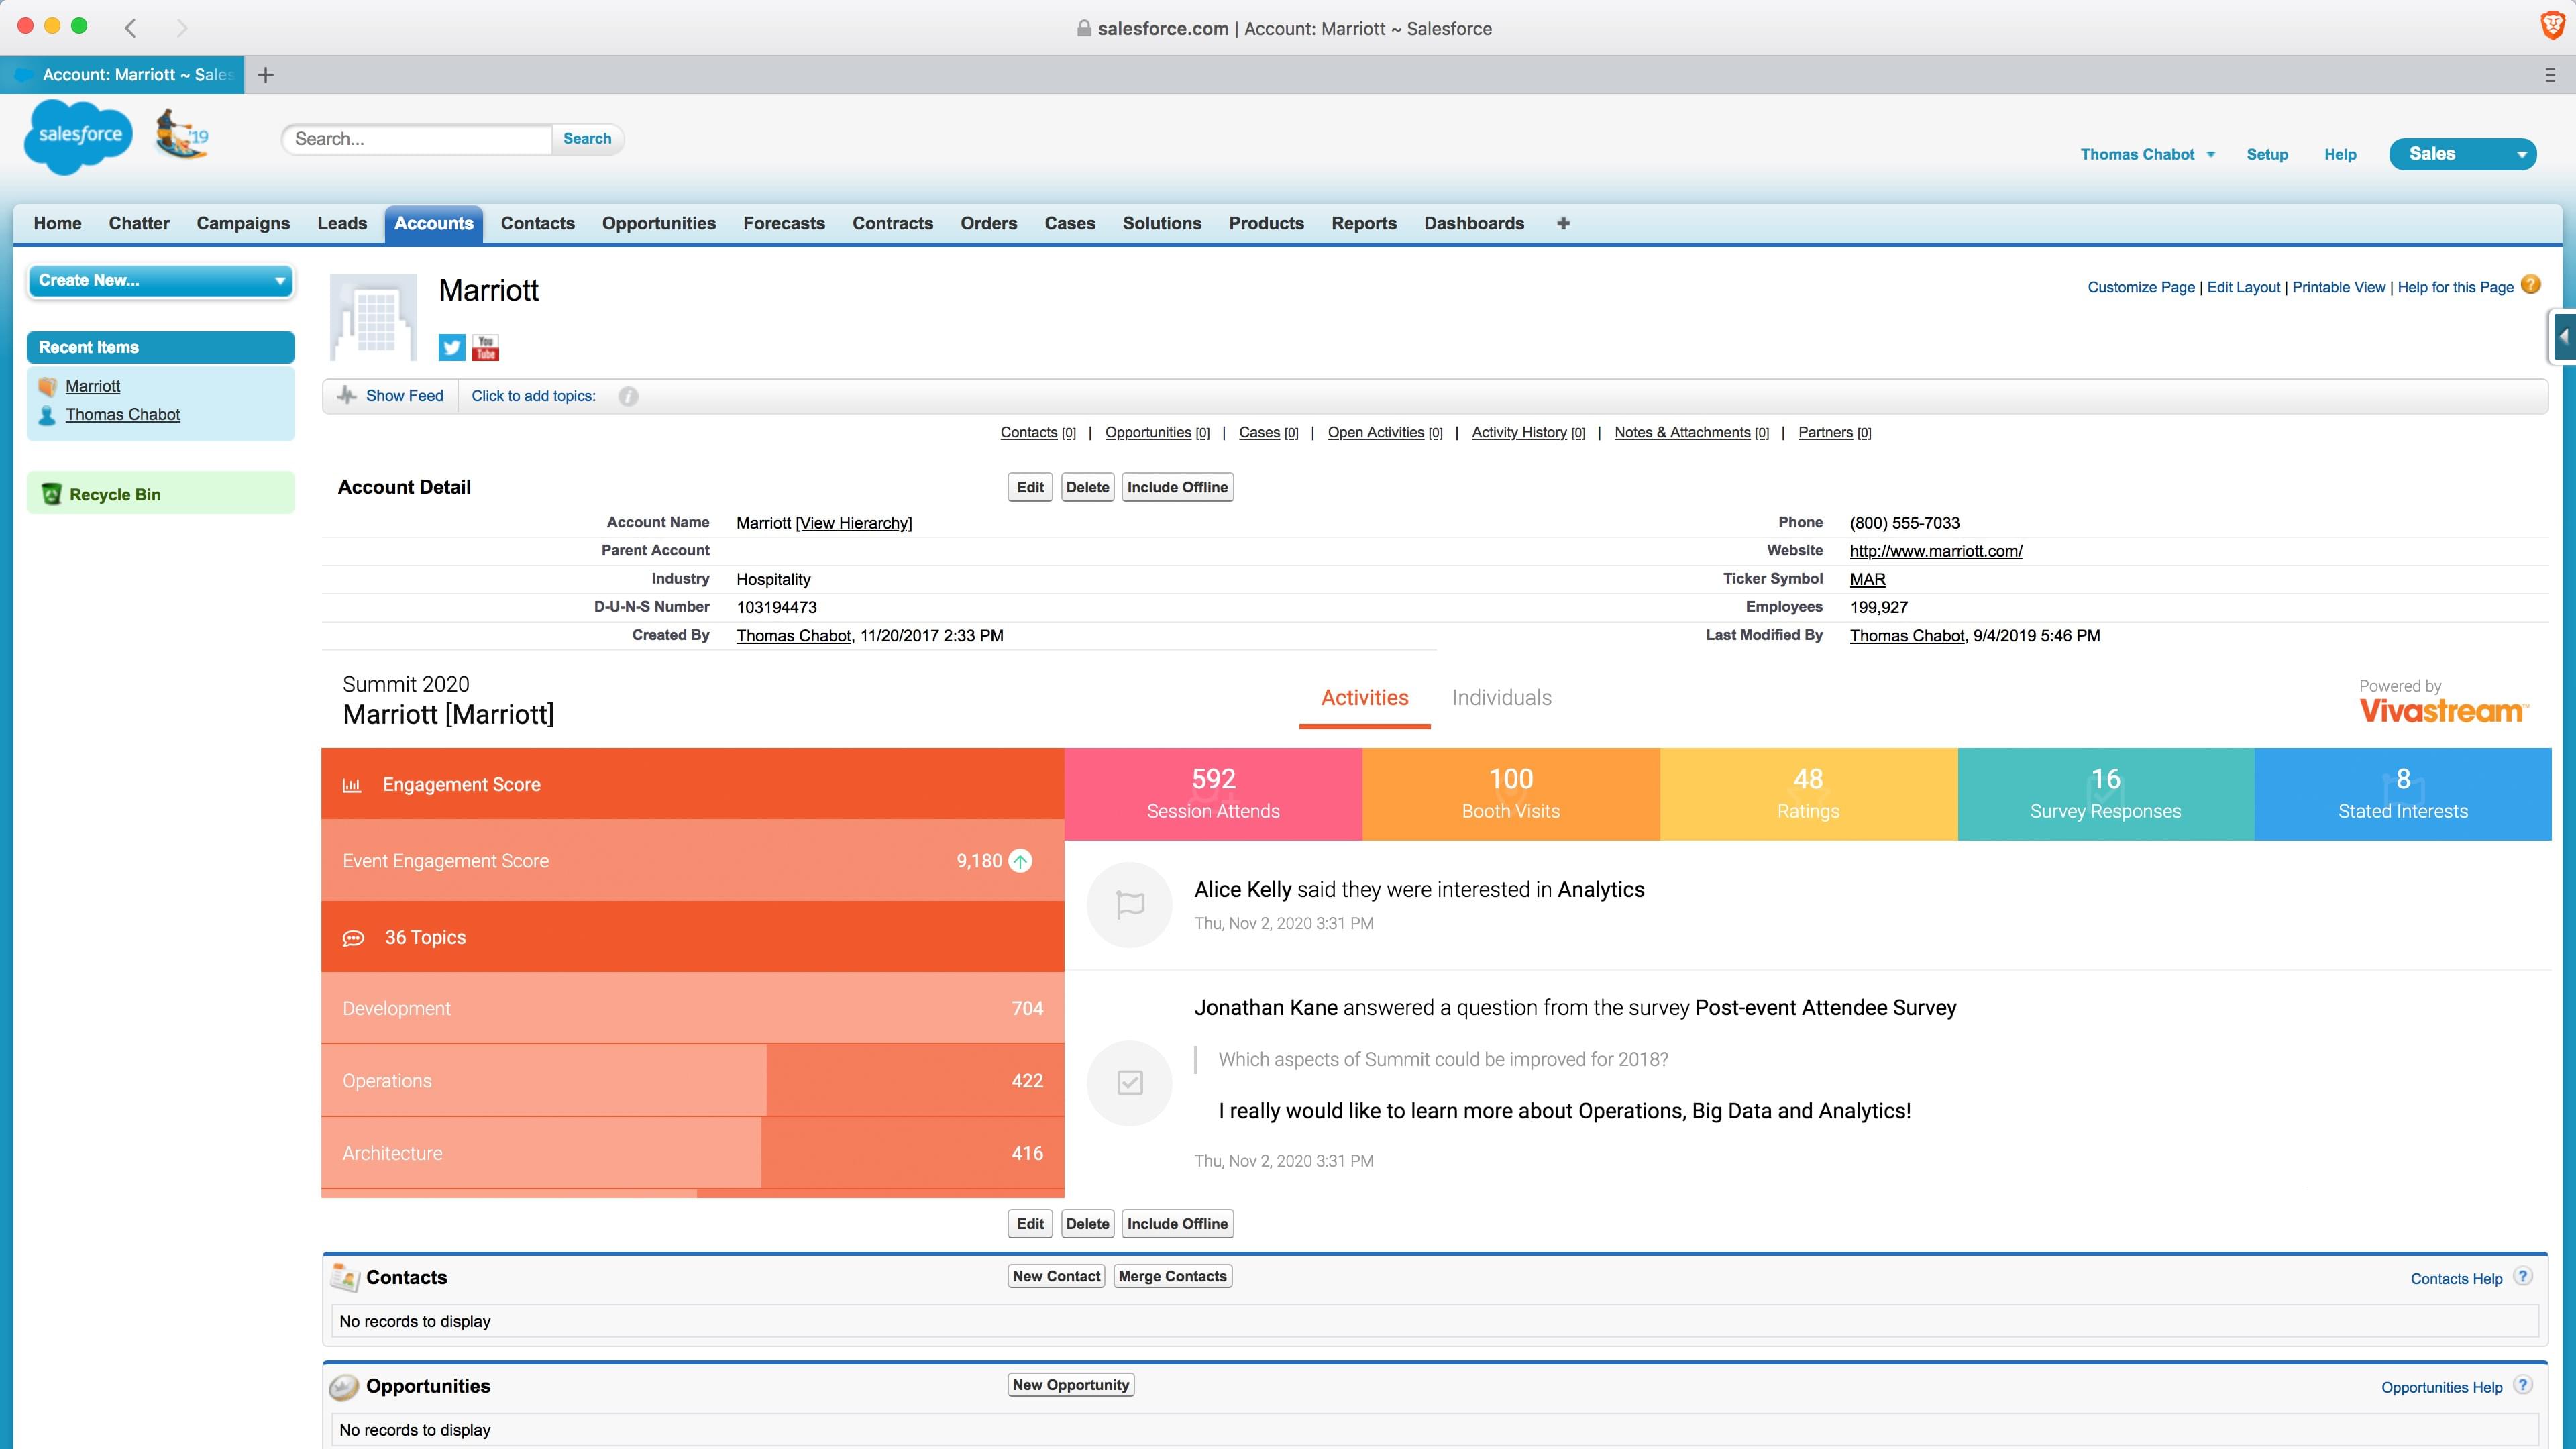Open the Printable View link
Viewport: 2576px width, 1449px height.
(x=2338, y=287)
